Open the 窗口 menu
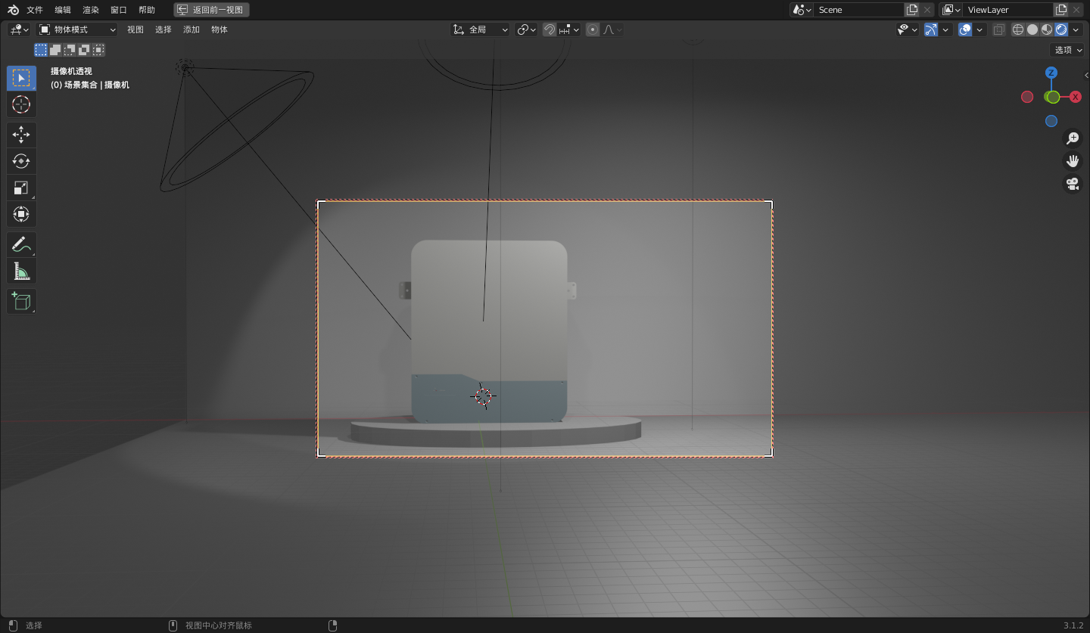This screenshot has height=633, width=1090. (119, 10)
